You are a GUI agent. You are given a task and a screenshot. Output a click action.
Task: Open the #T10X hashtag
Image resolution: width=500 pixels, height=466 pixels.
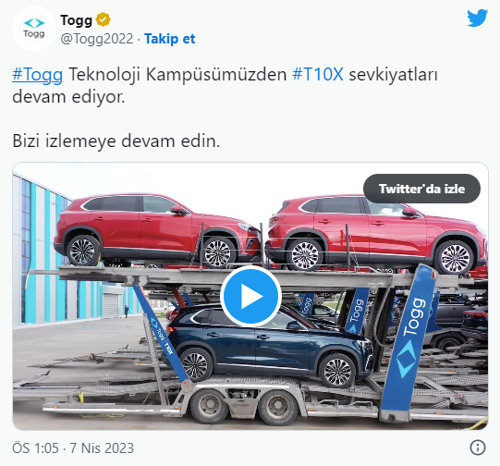318,75
